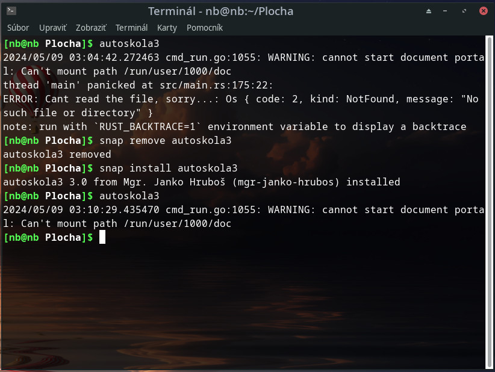Image resolution: width=495 pixels, height=372 pixels.
Task: Open the Karty menu
Action: coord(167,28)
